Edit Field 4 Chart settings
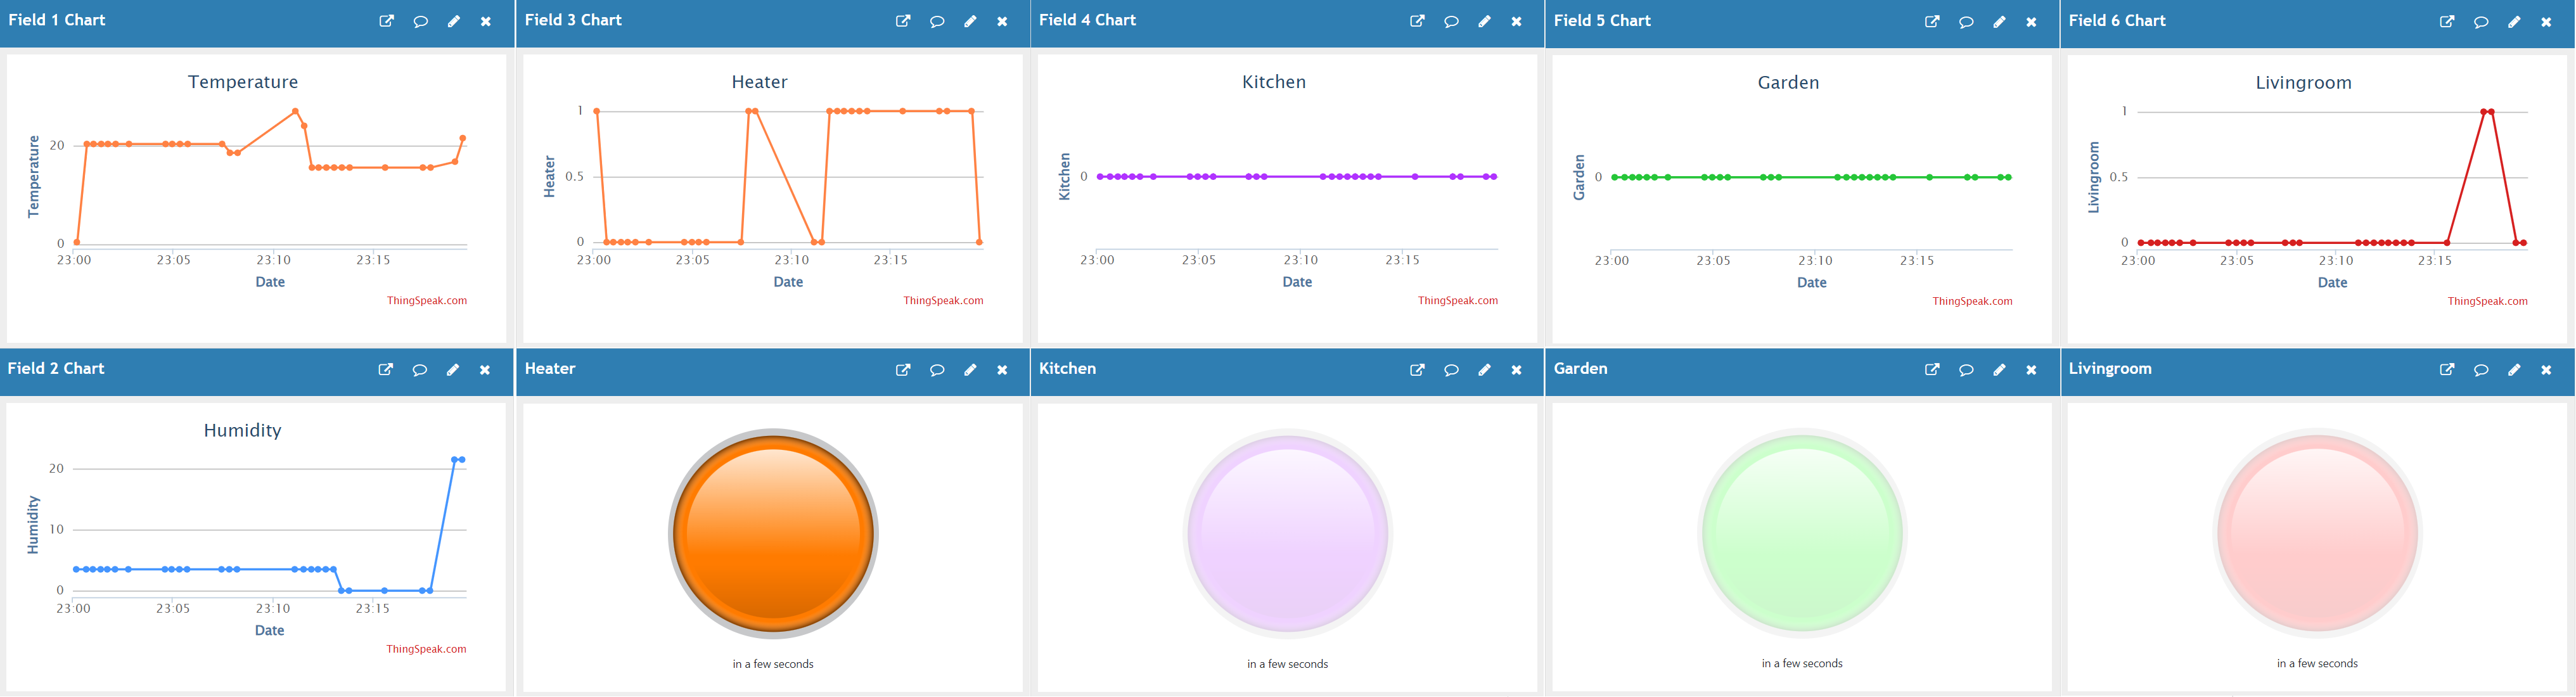 [x=1484, y=21]
